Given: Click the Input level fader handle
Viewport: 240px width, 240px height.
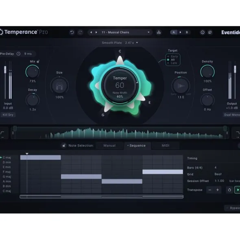Looking at the screenshot, I should (5, 69).
